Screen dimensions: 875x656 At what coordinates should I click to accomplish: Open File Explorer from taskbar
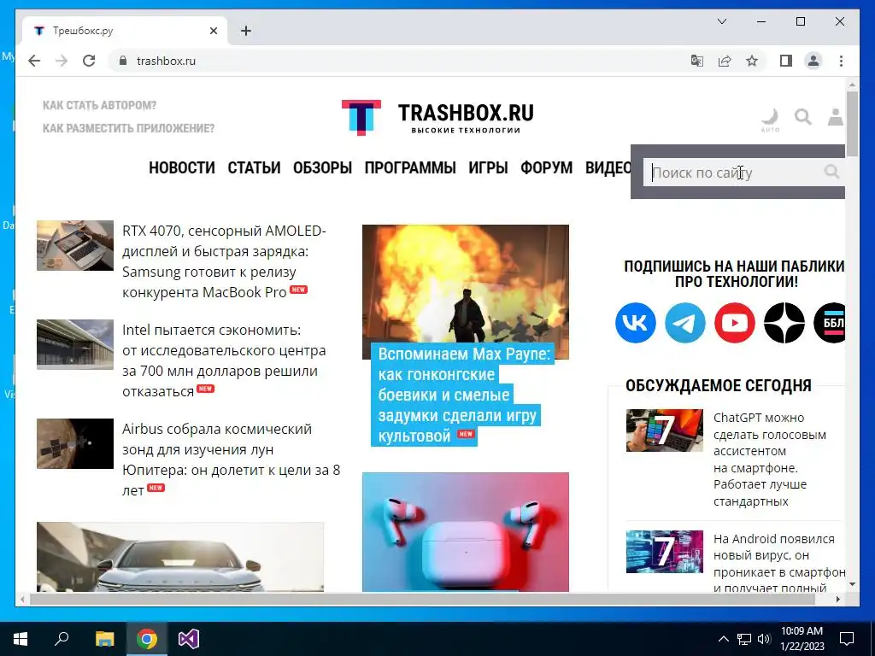click(x=104, y=639)
